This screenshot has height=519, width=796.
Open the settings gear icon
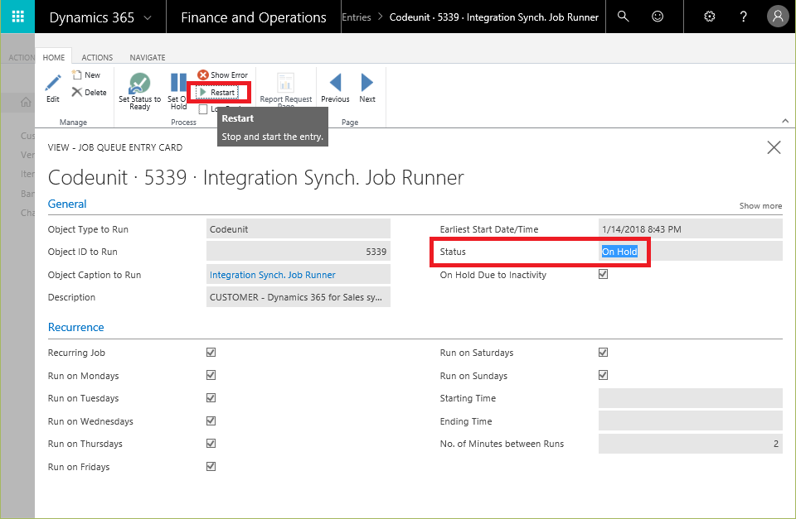coord(710,17)
